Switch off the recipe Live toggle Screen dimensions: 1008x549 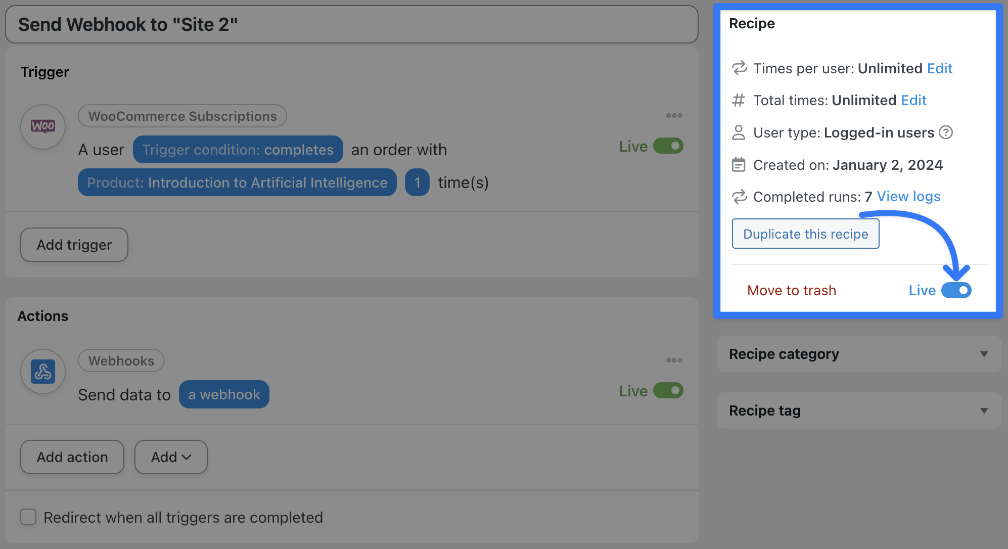point(956,290)
